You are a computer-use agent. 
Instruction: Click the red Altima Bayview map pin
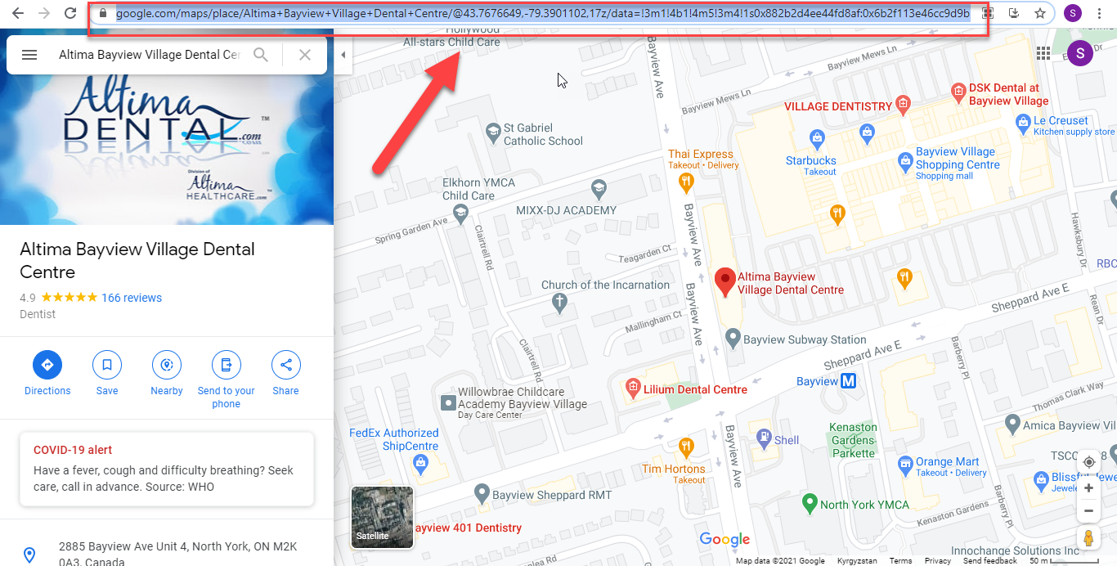point(724,281)
